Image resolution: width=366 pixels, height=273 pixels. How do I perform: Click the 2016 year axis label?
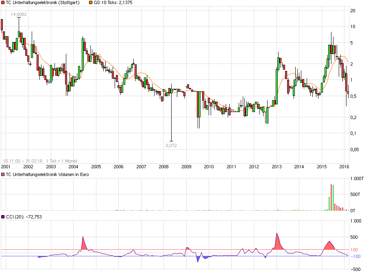click(344, 167)
